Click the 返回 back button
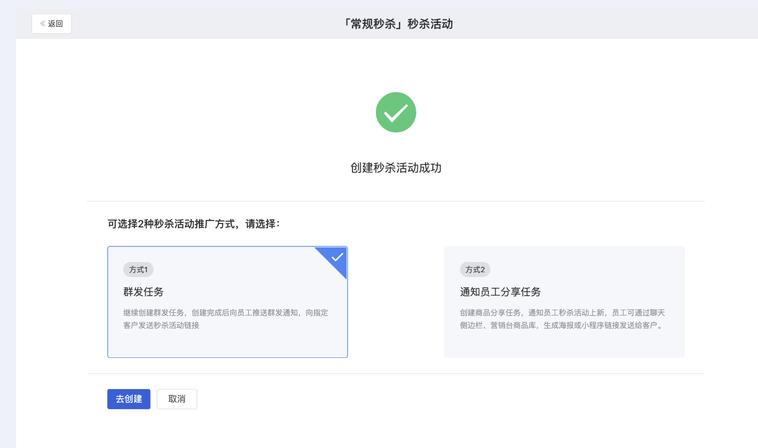Image resolution: width=758 pixels, height=448 pixels. [52, 24]
